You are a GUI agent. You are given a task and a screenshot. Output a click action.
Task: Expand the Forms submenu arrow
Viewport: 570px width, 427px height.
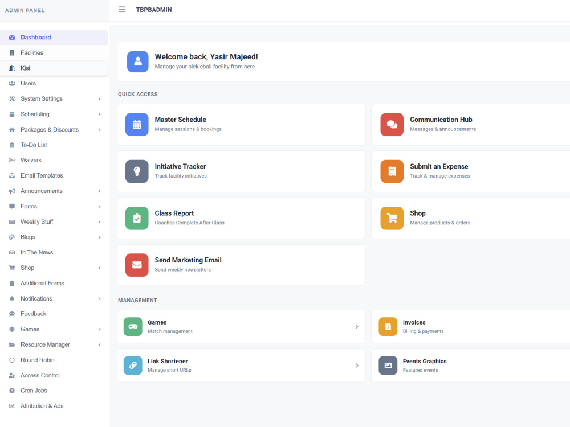pyautogui.click(x=100, y=207)
